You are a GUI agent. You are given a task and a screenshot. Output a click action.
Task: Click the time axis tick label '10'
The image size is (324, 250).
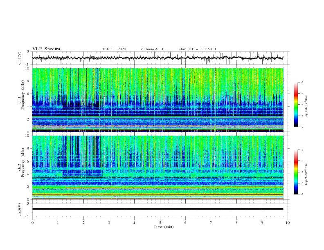tap(288, 223)
